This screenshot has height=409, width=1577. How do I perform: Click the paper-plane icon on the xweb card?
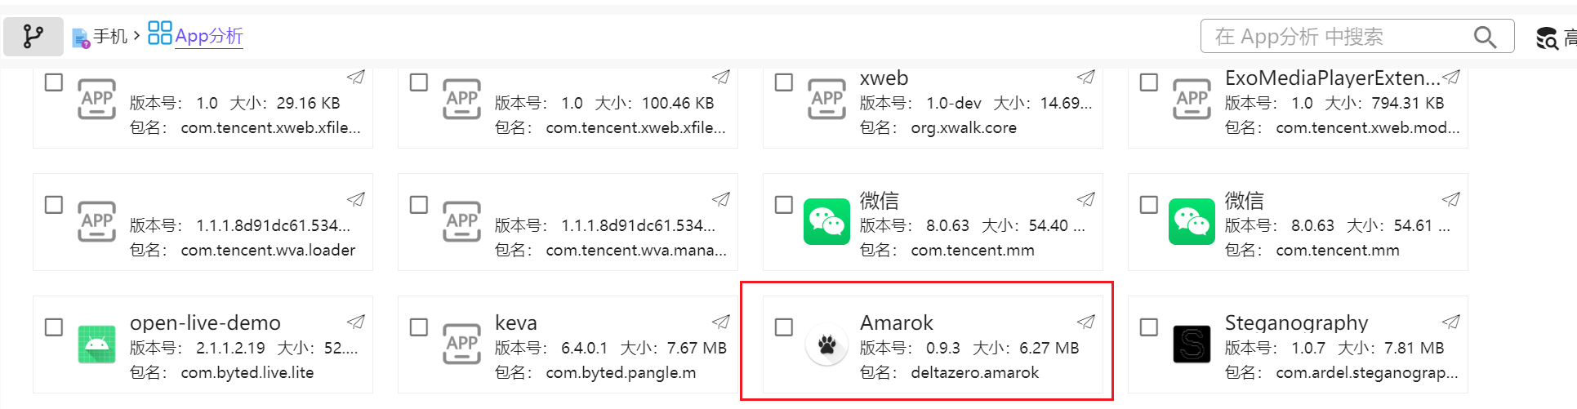[x=1085, y=78]
